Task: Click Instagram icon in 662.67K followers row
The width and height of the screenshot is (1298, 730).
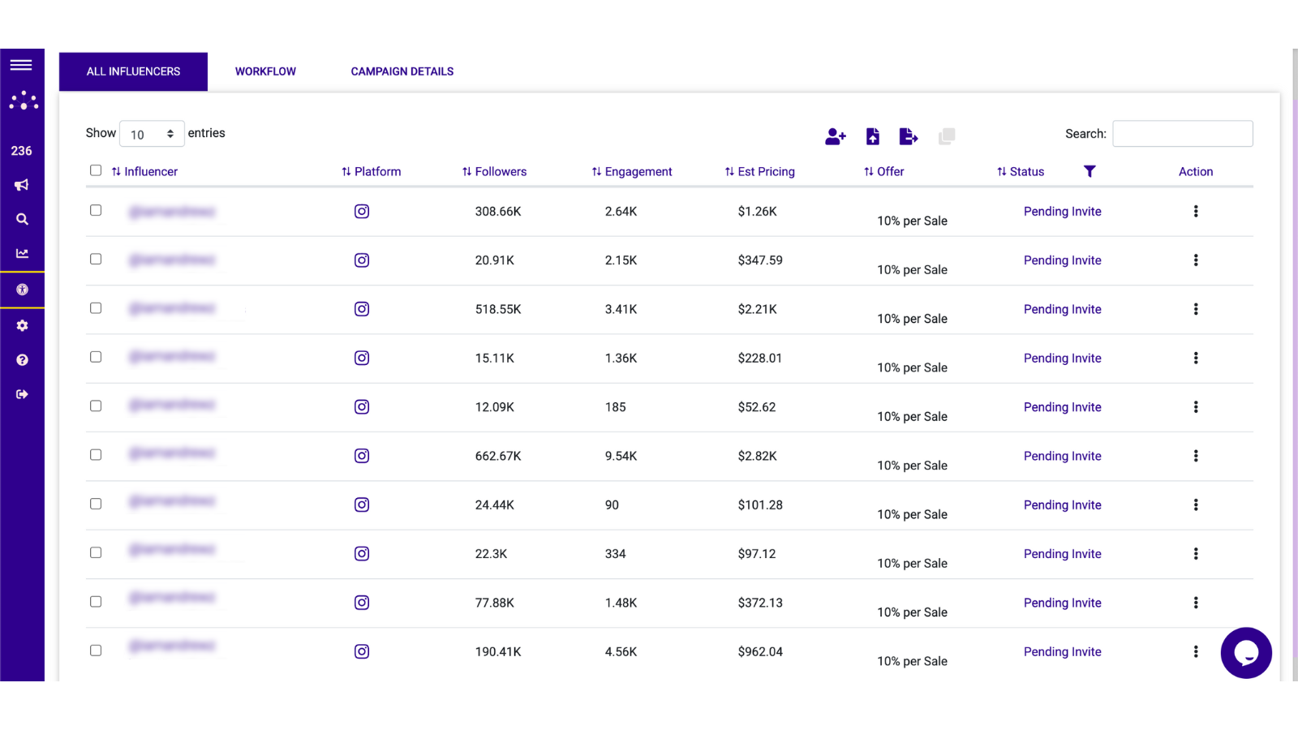Action: (362, 456)
